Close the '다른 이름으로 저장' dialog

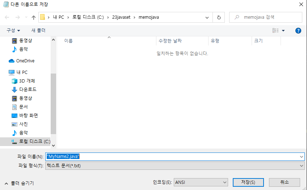tap(301, 4)
